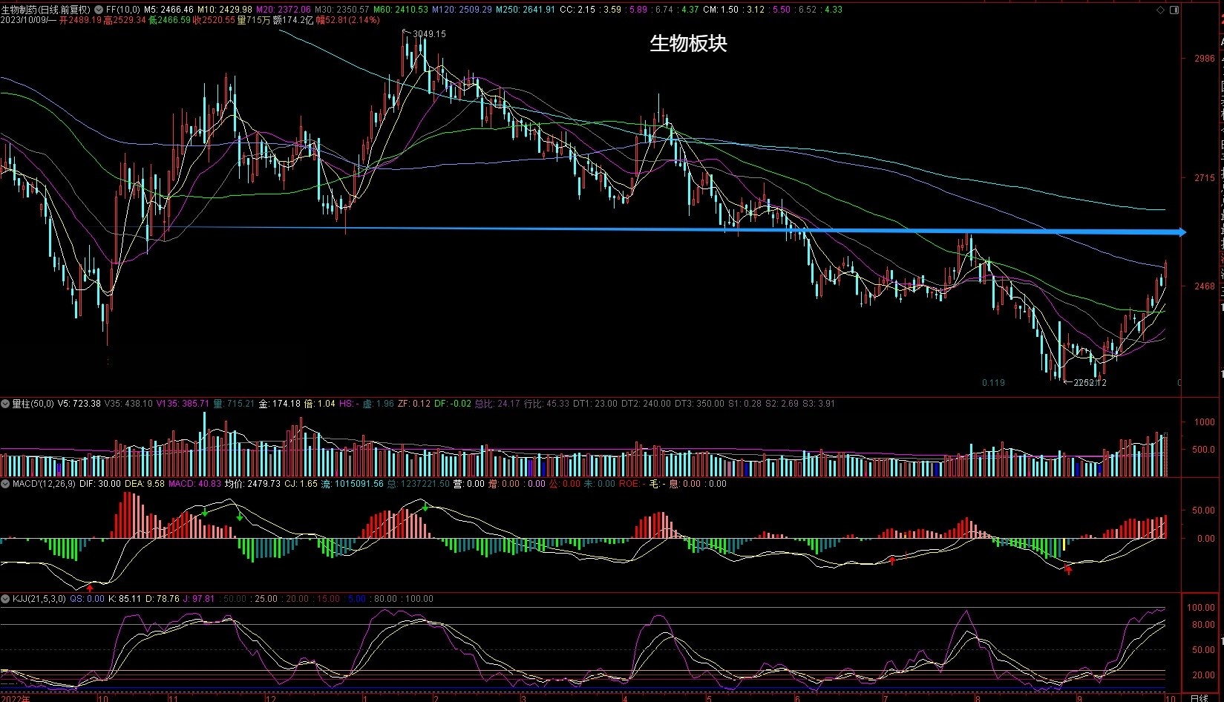1224x702 pixels.
Task: Select the M10: 2429.98 moving average label
Action: (x=225, y=10)
